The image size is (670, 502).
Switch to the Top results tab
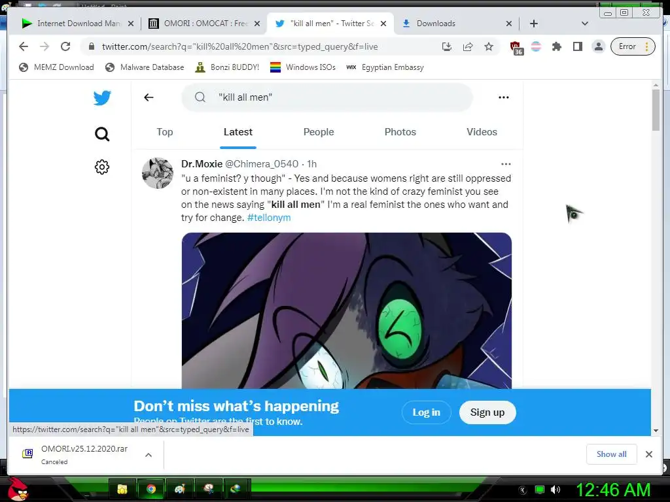click(164, 132)
